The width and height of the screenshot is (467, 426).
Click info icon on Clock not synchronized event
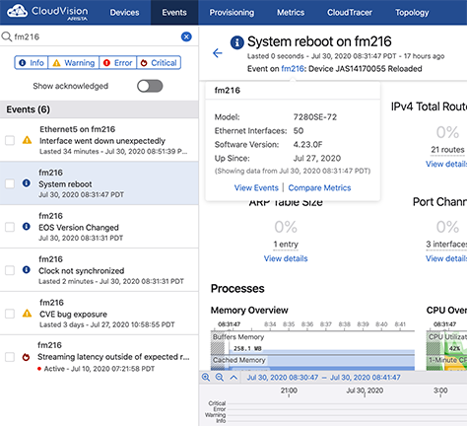(27, 270)
